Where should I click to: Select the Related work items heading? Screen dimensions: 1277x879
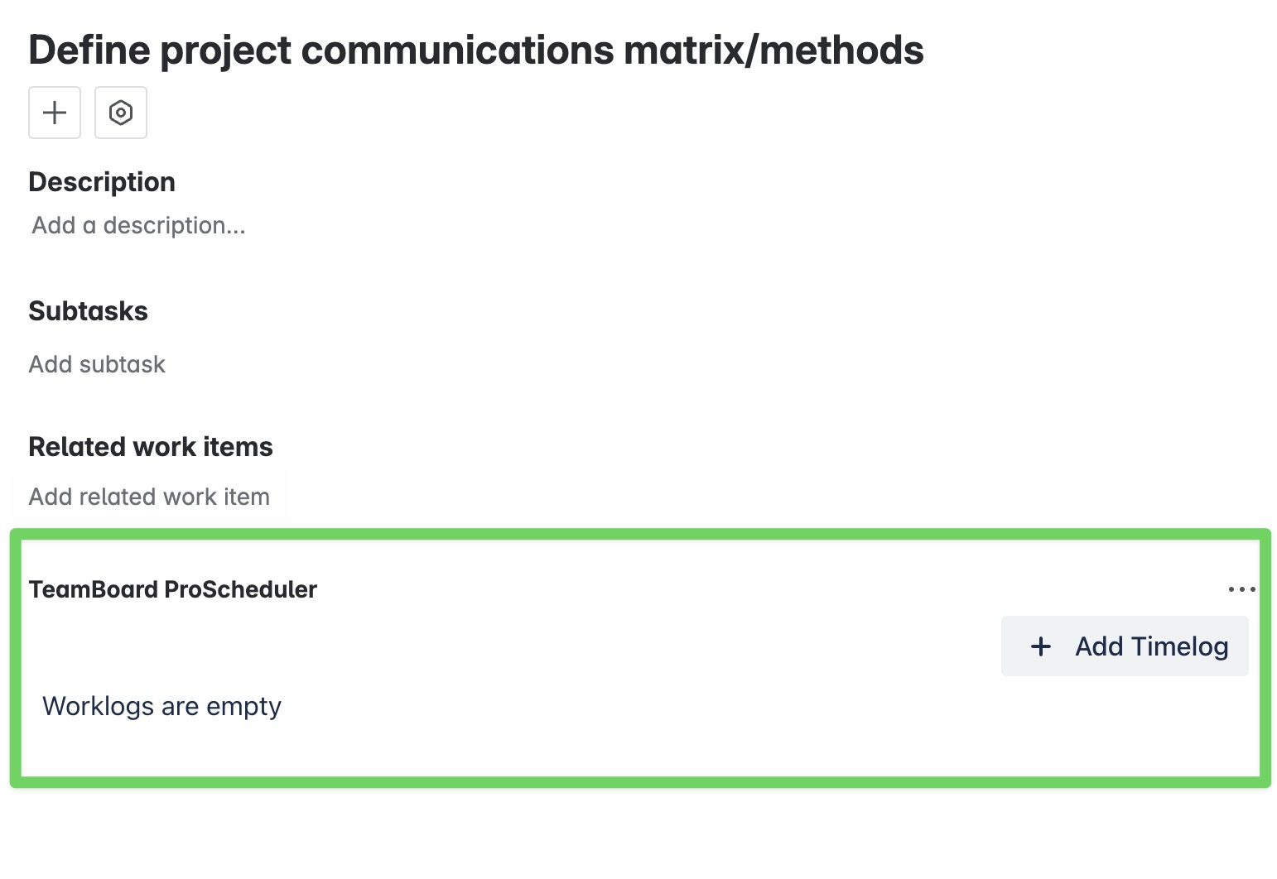pyautogui.click(x=151, y=447)
